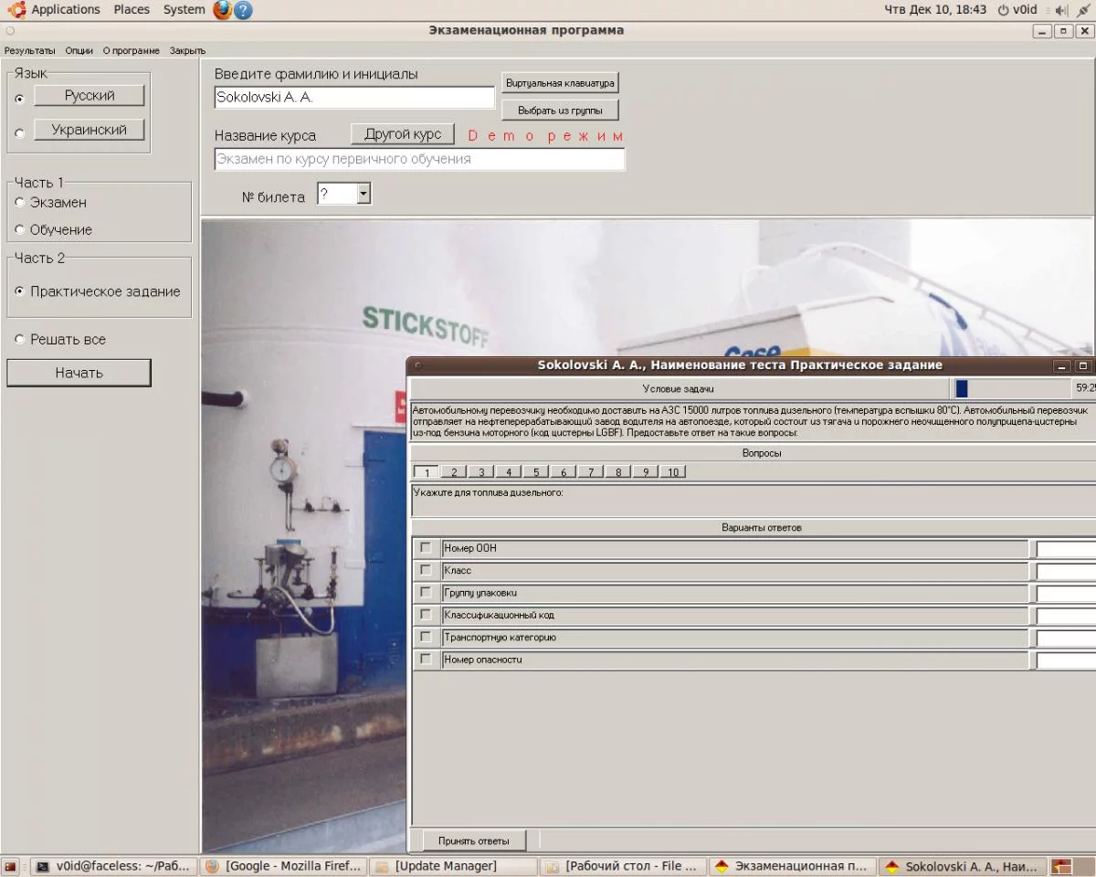
Task: Check the Номер ООН checkbox
Action: coord(425,548)
